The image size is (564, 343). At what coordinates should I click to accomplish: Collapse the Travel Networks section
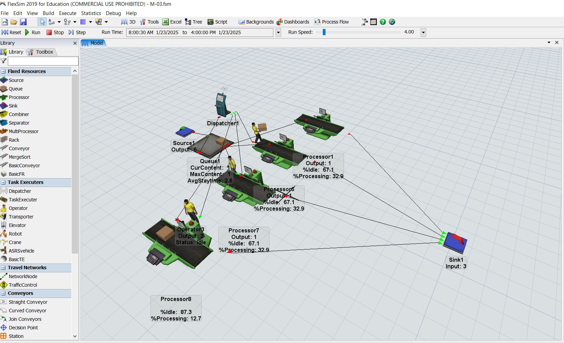pyautogui.click(x=3, y=268)
